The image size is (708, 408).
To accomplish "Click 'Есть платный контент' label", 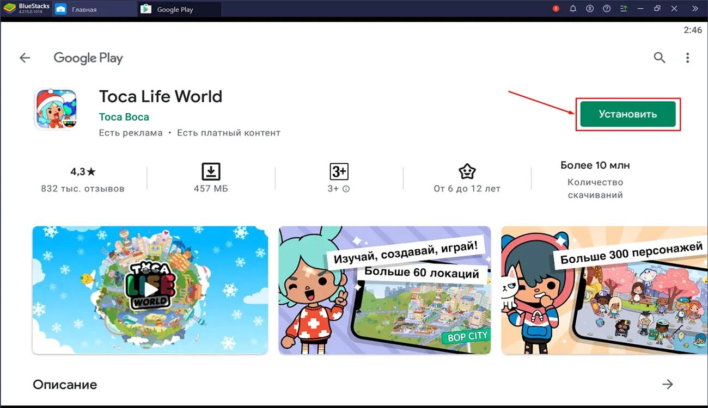I will pyautogui.click(x=229, y=133).
